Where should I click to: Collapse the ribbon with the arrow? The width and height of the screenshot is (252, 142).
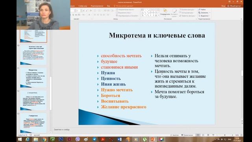[241, 19]
